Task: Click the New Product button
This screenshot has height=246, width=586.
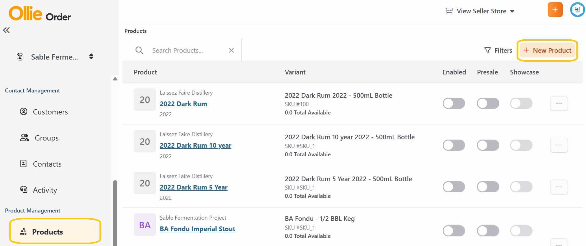Action: coord(547,50)
